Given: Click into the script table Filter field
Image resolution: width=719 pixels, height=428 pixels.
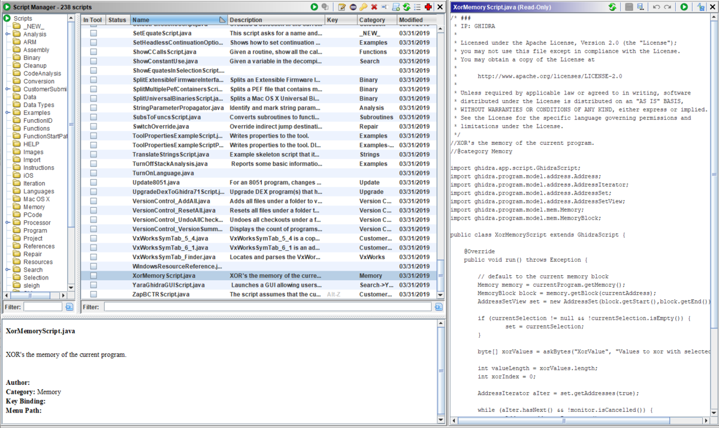Looking at the screenshot, I should (267, 306).
